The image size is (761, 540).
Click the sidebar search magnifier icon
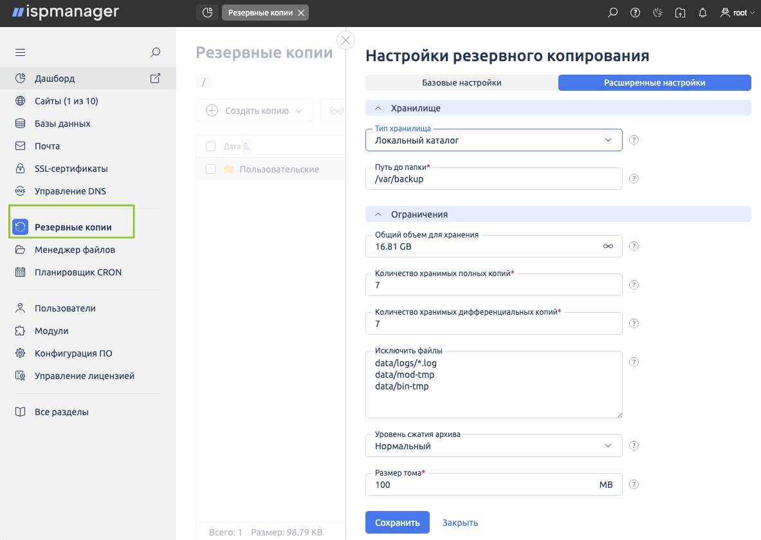[155, 53]
